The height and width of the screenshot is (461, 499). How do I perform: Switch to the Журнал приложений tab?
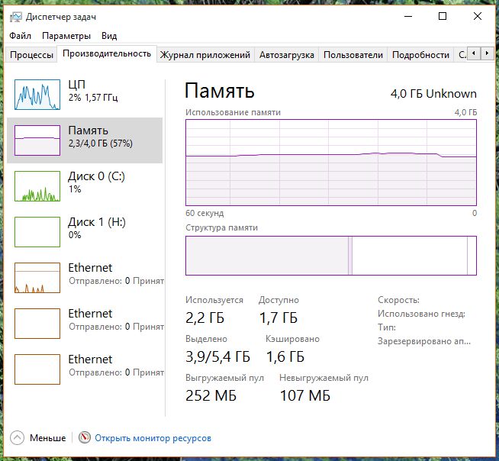pyautogui.click(x=205, y=55)
